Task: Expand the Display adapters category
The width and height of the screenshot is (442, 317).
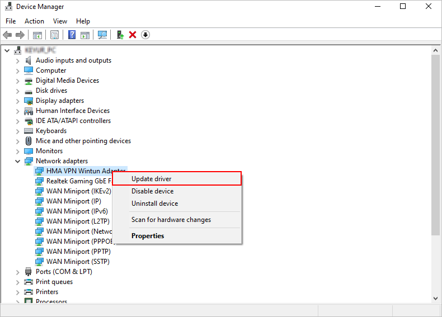Action: tap(17, 101)
